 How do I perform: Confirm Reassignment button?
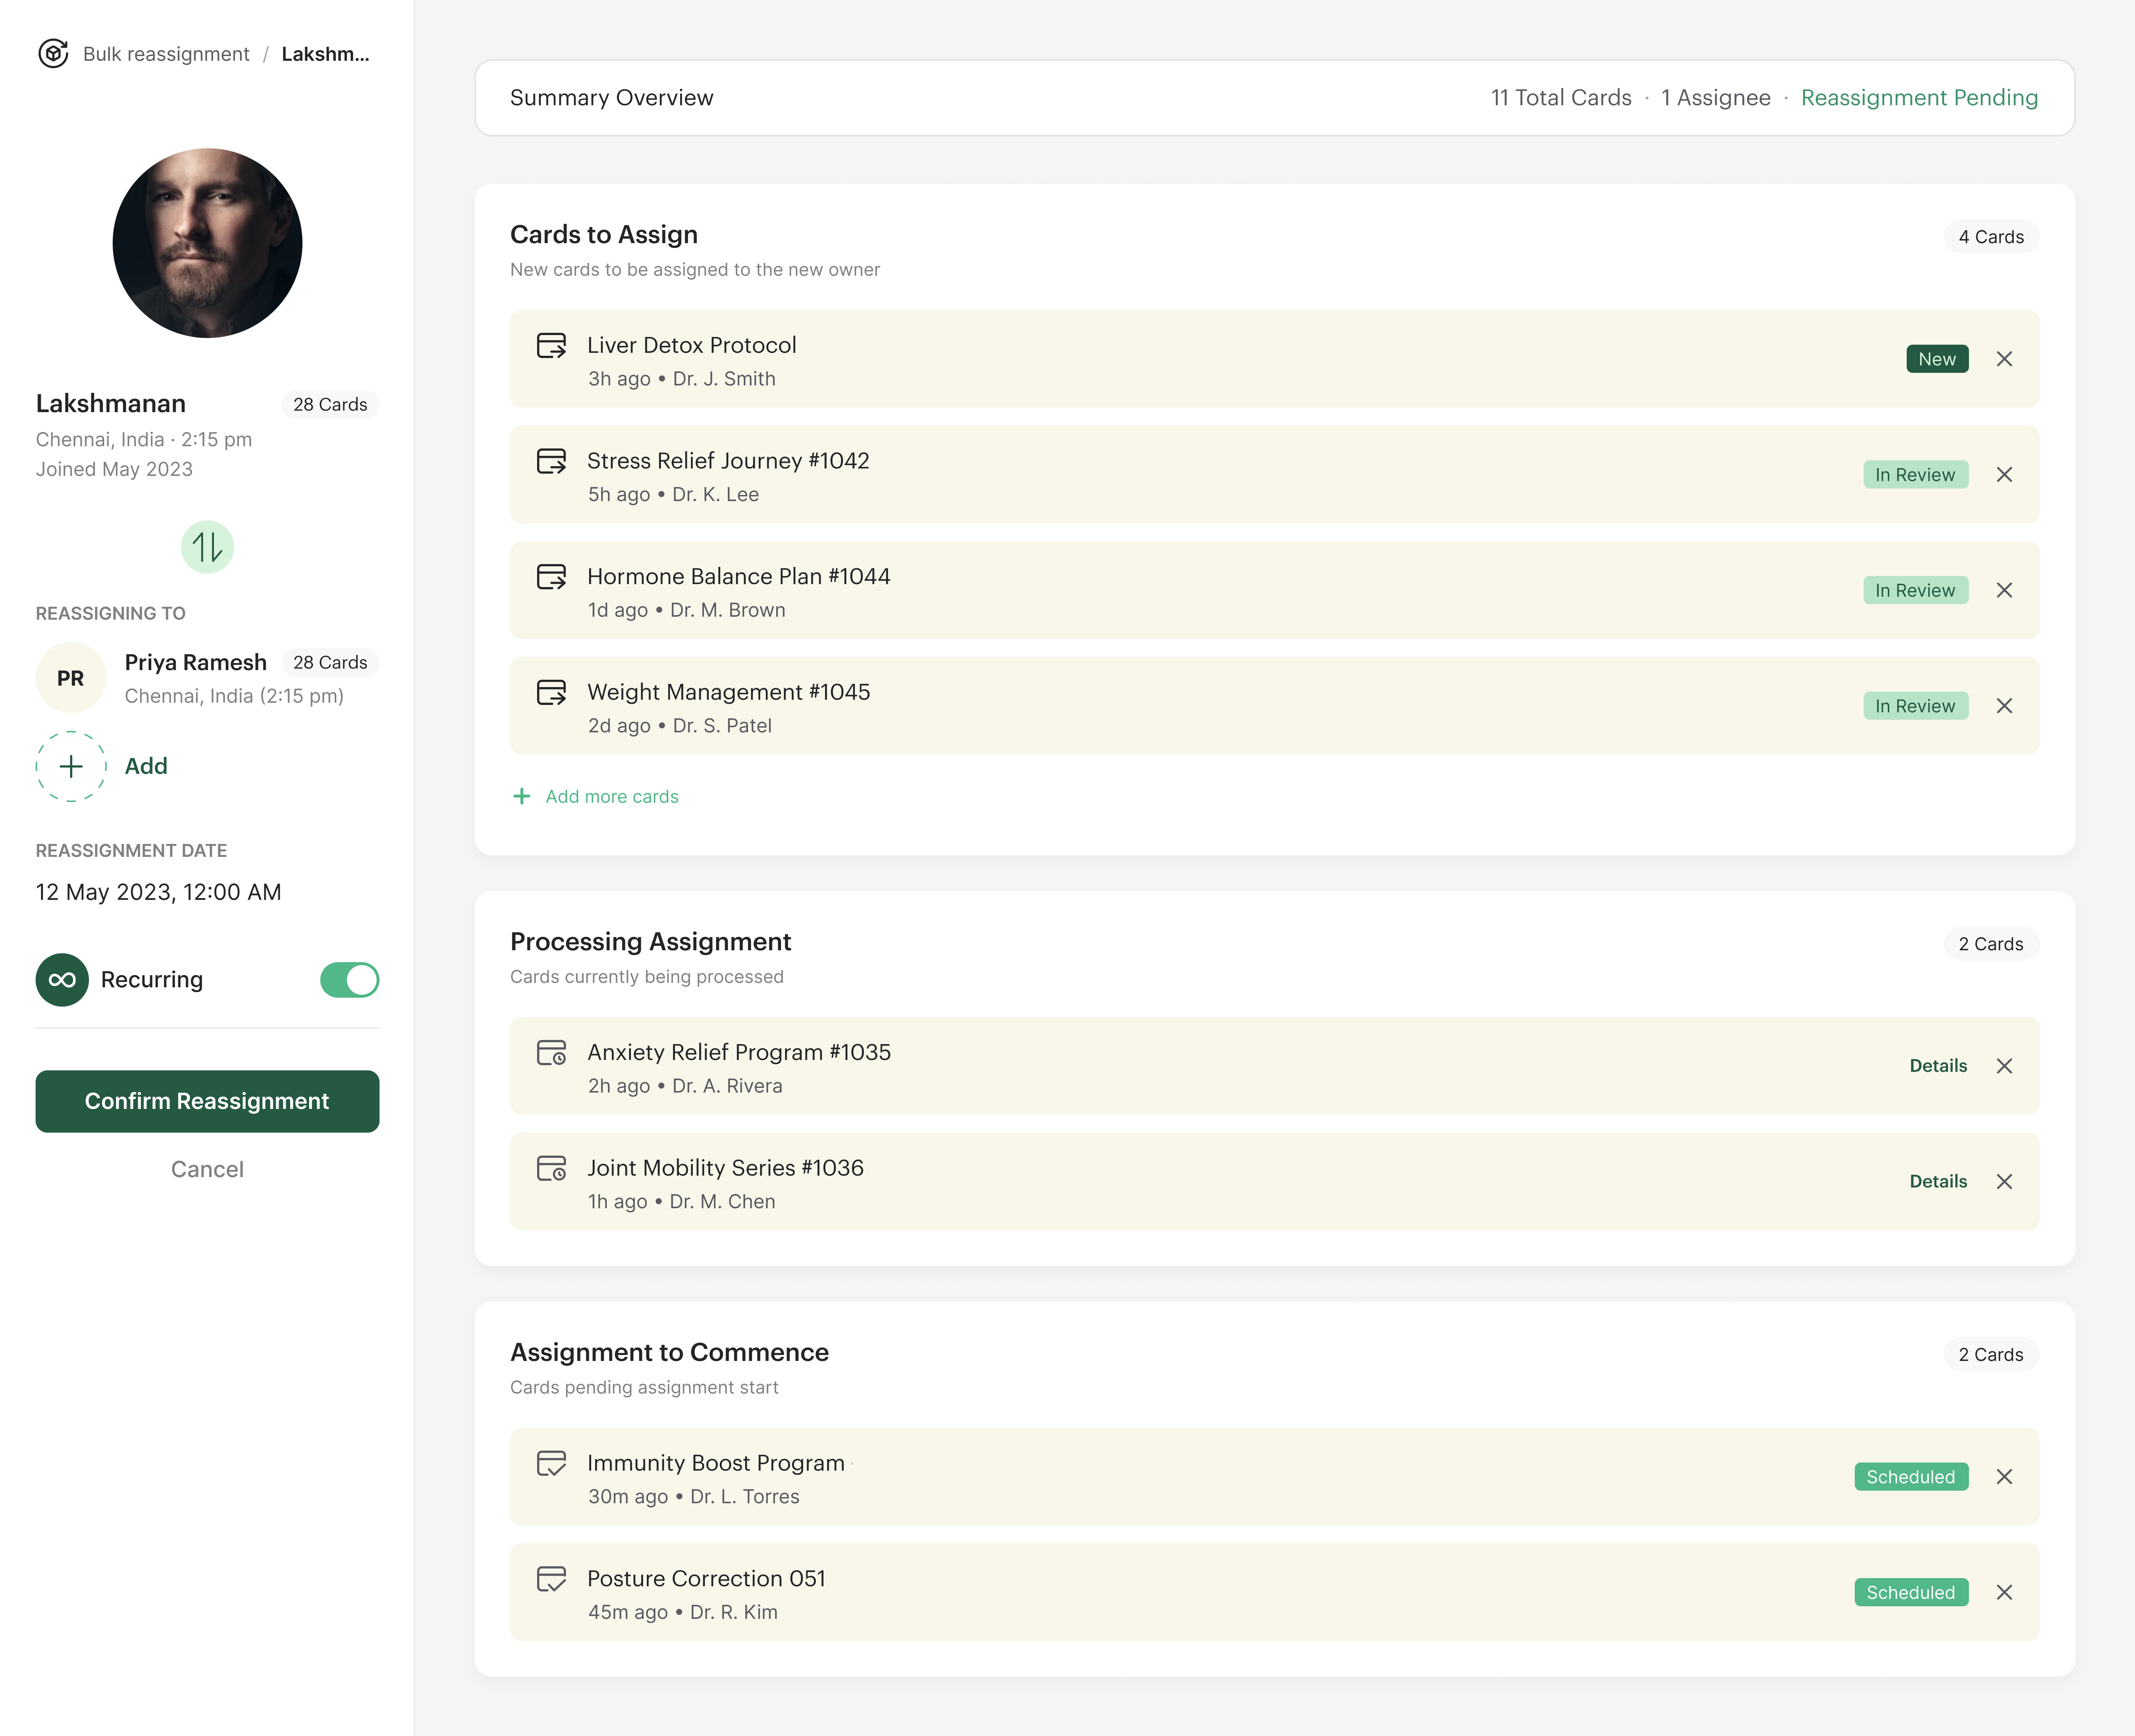pos(207,1101)
